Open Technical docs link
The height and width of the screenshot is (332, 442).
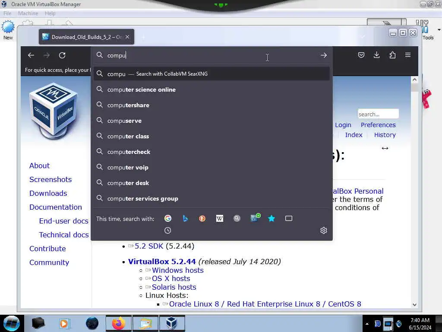[64, 235]
